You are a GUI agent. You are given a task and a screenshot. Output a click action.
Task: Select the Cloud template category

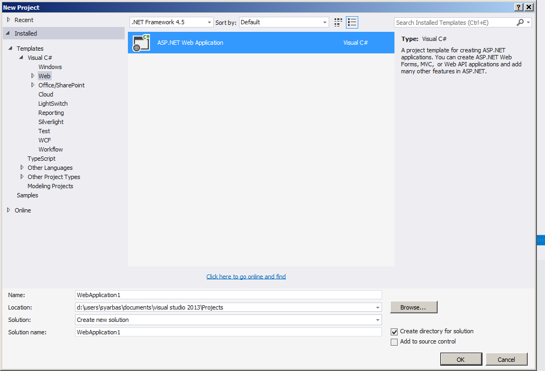(46, 94)
